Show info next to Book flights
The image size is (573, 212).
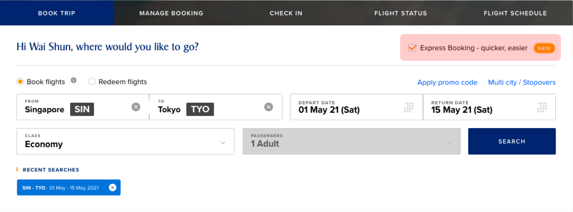tap(74, 80)
